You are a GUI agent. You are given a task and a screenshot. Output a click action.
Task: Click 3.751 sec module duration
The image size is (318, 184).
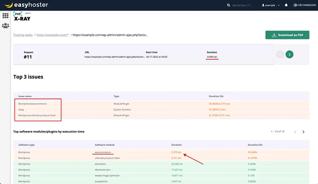[x=176, y=158]
